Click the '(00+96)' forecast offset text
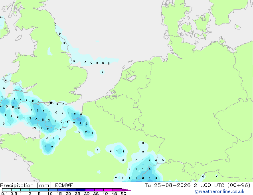Viewport: 253px width, 195px height. [239, 185]
